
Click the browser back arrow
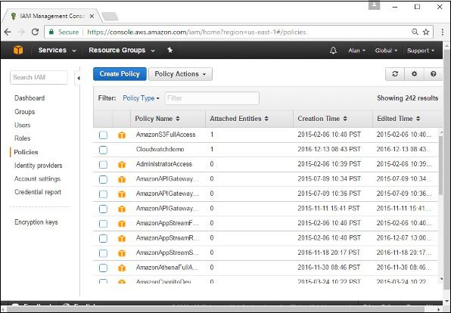click(8, 32)
